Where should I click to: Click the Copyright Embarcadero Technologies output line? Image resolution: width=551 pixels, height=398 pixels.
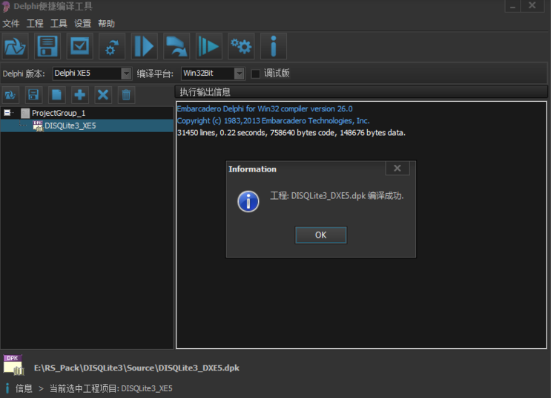tap(273, 121)
